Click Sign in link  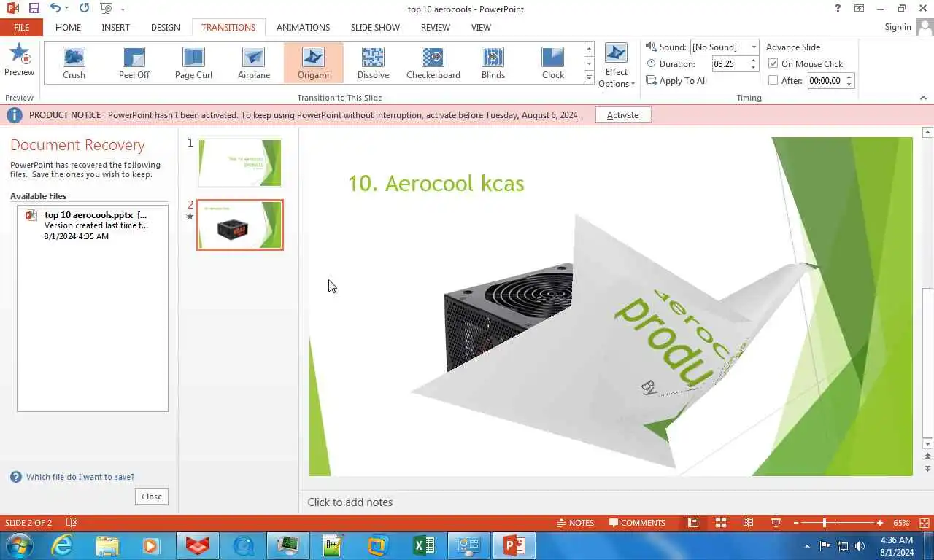[898, 27]
